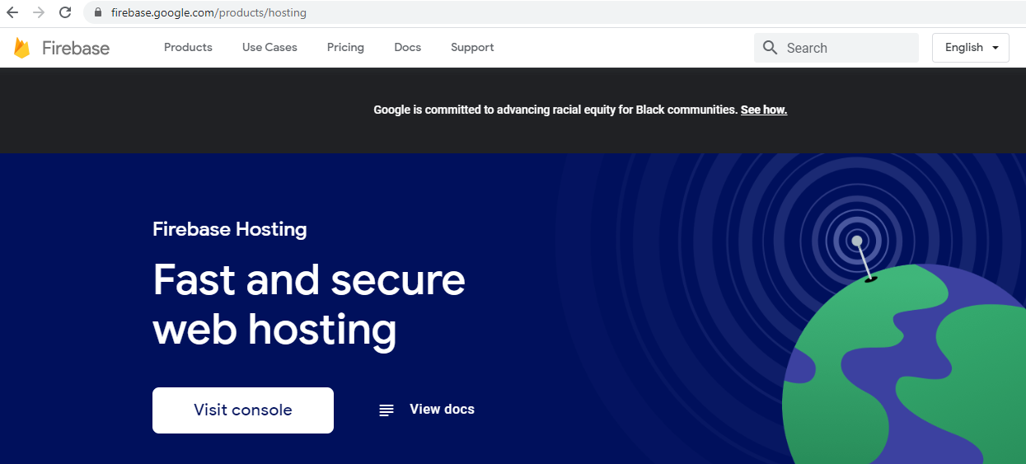Focus the Search input field

click(x=847, y=48)
